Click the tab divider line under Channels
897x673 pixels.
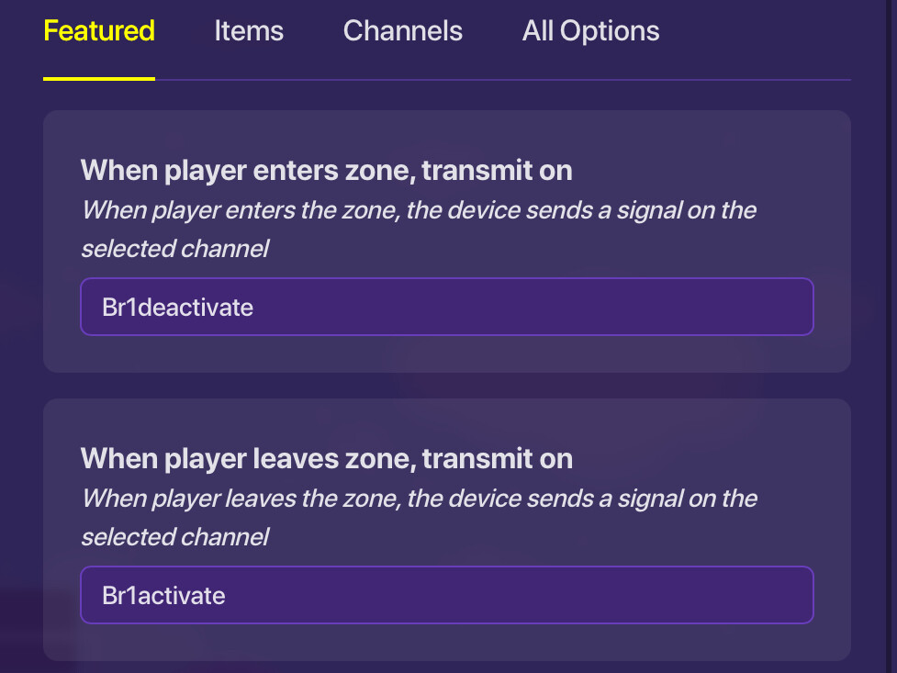[x=402, y=80]
